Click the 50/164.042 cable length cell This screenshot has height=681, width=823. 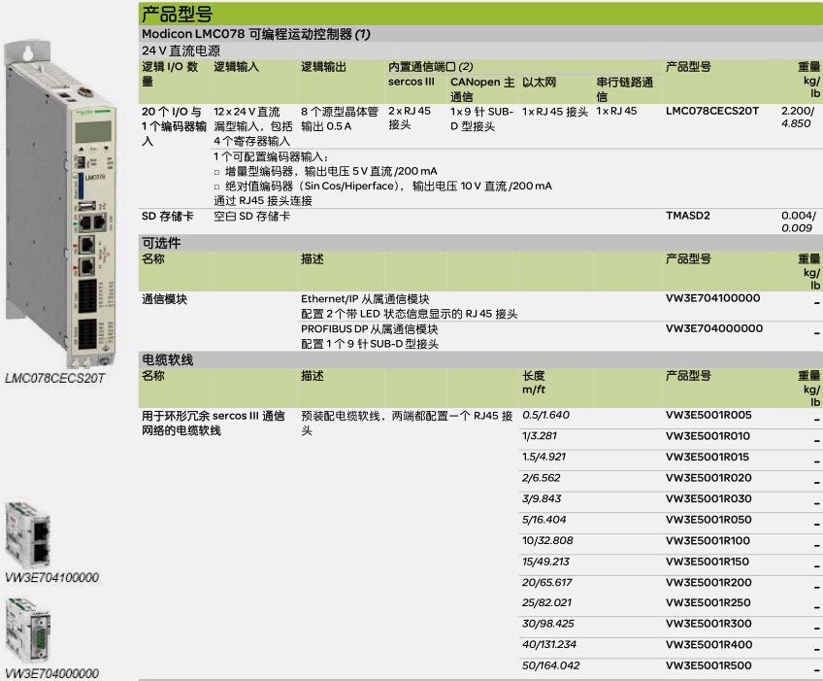coord(550,665)
